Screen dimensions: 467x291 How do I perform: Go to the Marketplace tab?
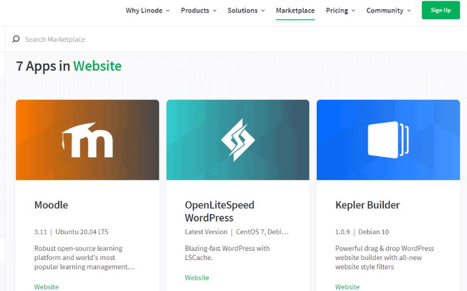(295, 10)
